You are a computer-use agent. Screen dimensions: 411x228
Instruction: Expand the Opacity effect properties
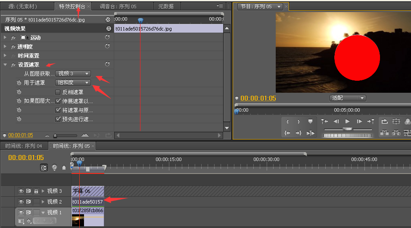tap(5, 46)
